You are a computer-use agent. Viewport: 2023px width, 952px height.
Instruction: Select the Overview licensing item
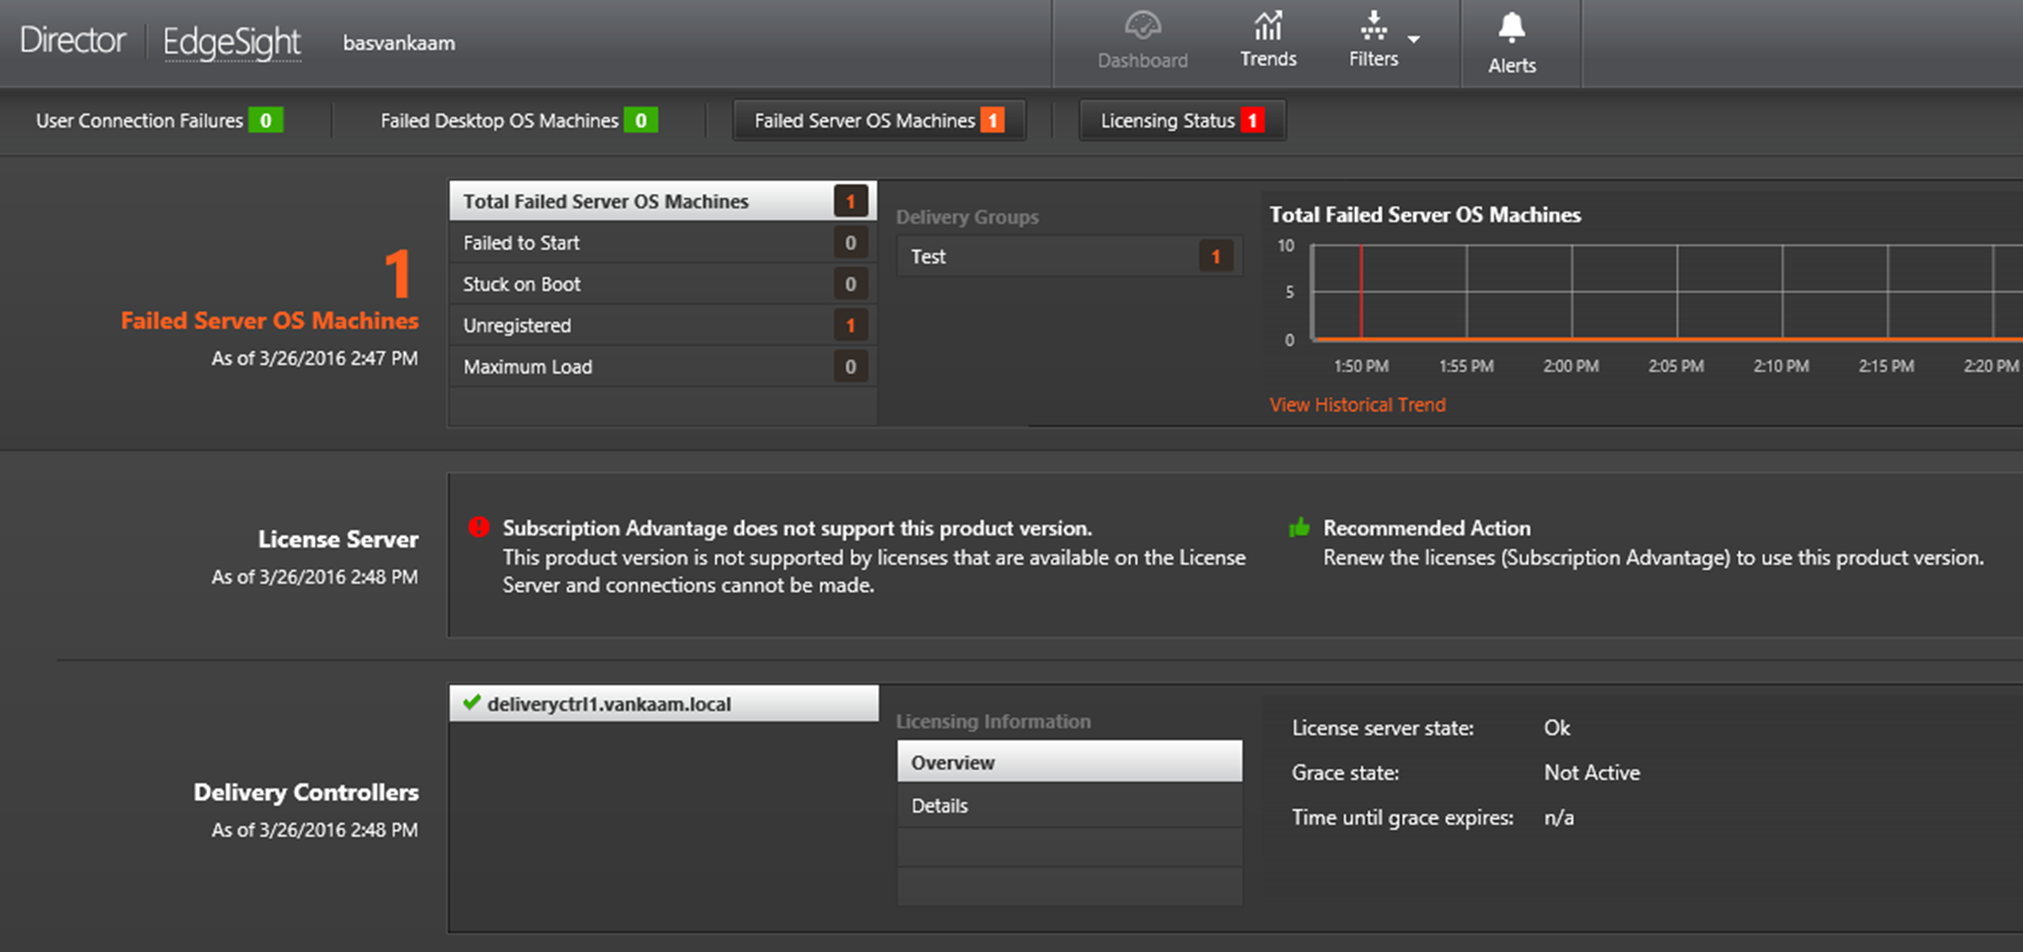(x=1070, y=761)
